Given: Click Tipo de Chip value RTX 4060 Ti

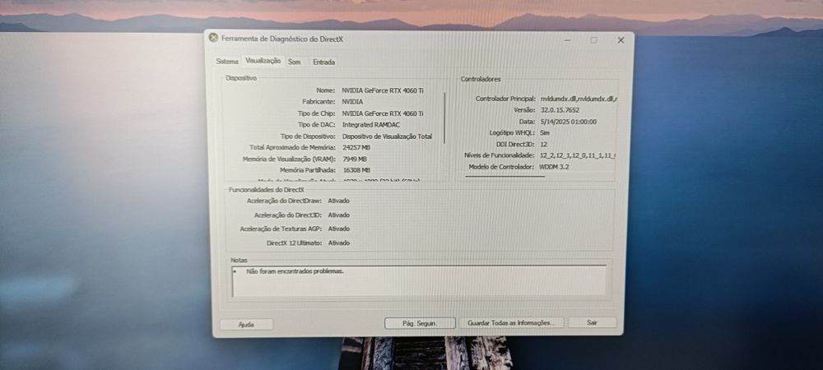Looking at the screenshot, I should (383, 113).
